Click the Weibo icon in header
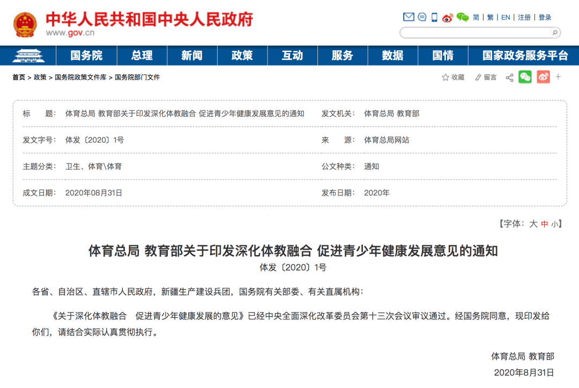This screenshot has width=579, height=388. click(x=448, y=17)
